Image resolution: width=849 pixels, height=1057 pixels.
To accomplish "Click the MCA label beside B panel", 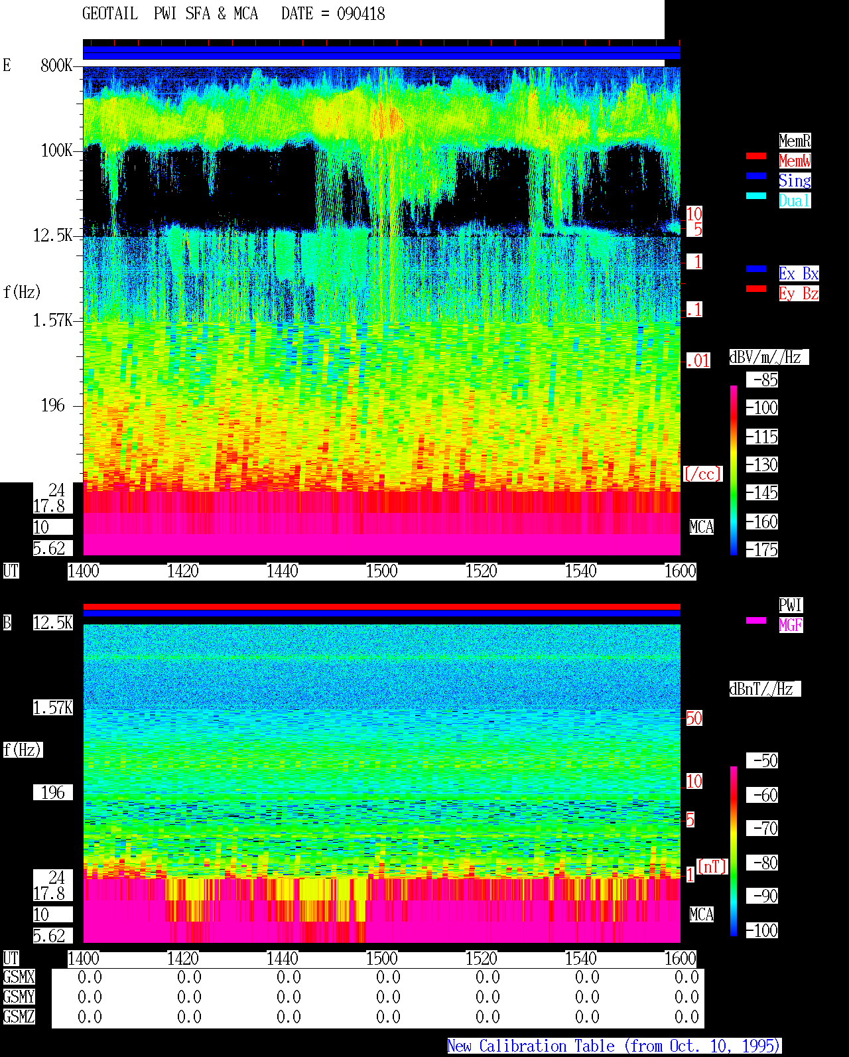I will pos(702,914).
